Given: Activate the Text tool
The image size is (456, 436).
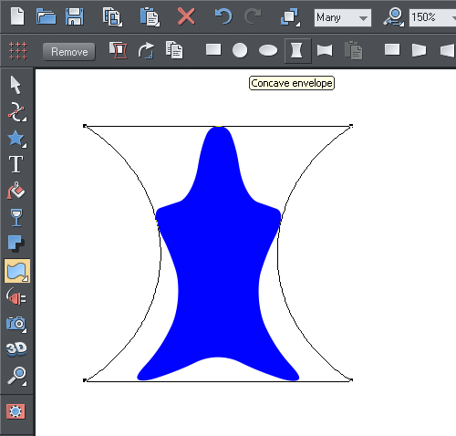Looking at the screenshot, I should pyautogui.click(x=16, y=164).
